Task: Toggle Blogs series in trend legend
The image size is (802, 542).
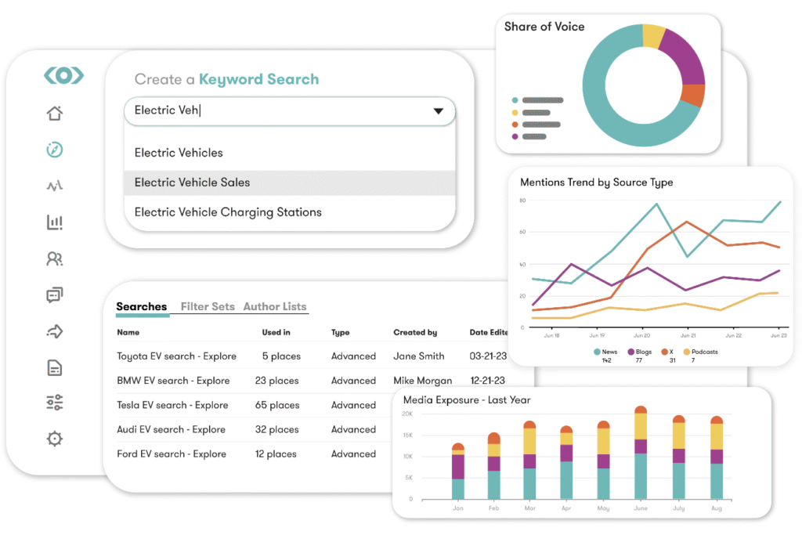Action: pyautogui.click(x=640, y=352)
